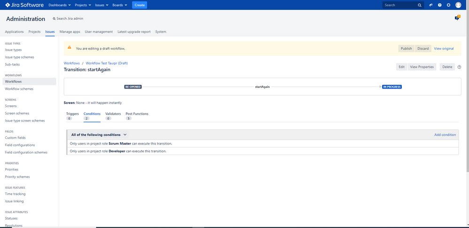The height and width of the screenshot is (228, 469).
Task: Open the user profile avatar
Action: pyautogui.click(x=458, y=5)
